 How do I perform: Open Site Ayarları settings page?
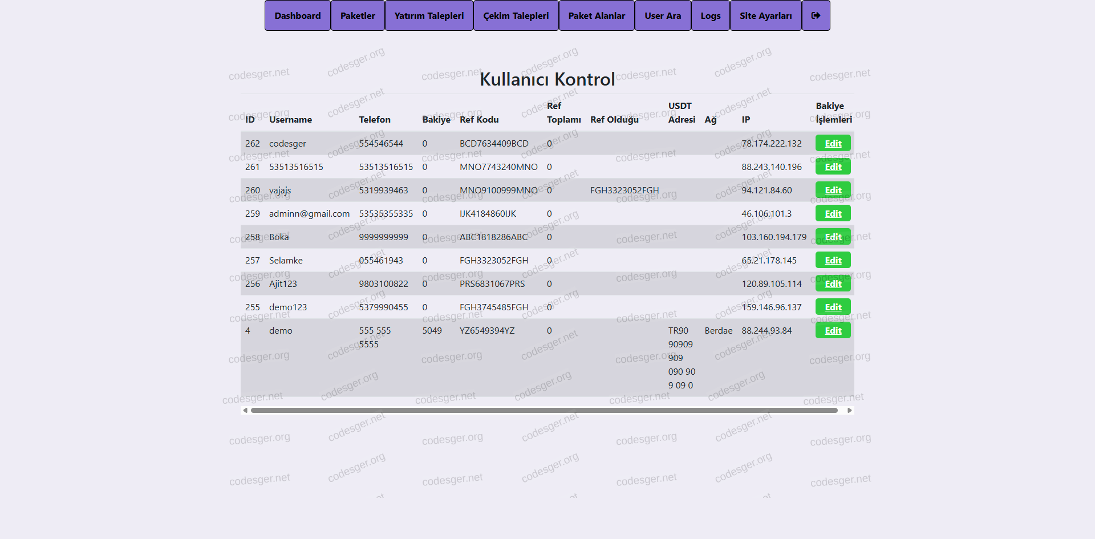tap(765, 15)
